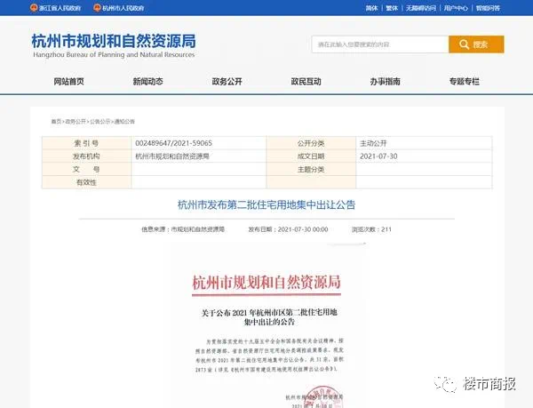The image size is (533, 408).
Task: Open the 政务公开 nav menu
Action: pos(227,81)
